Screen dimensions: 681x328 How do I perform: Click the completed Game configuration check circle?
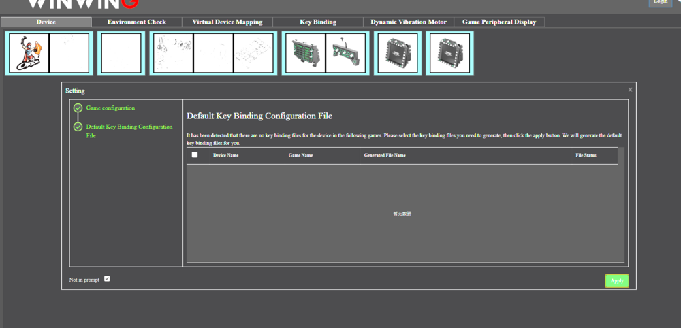78,108
